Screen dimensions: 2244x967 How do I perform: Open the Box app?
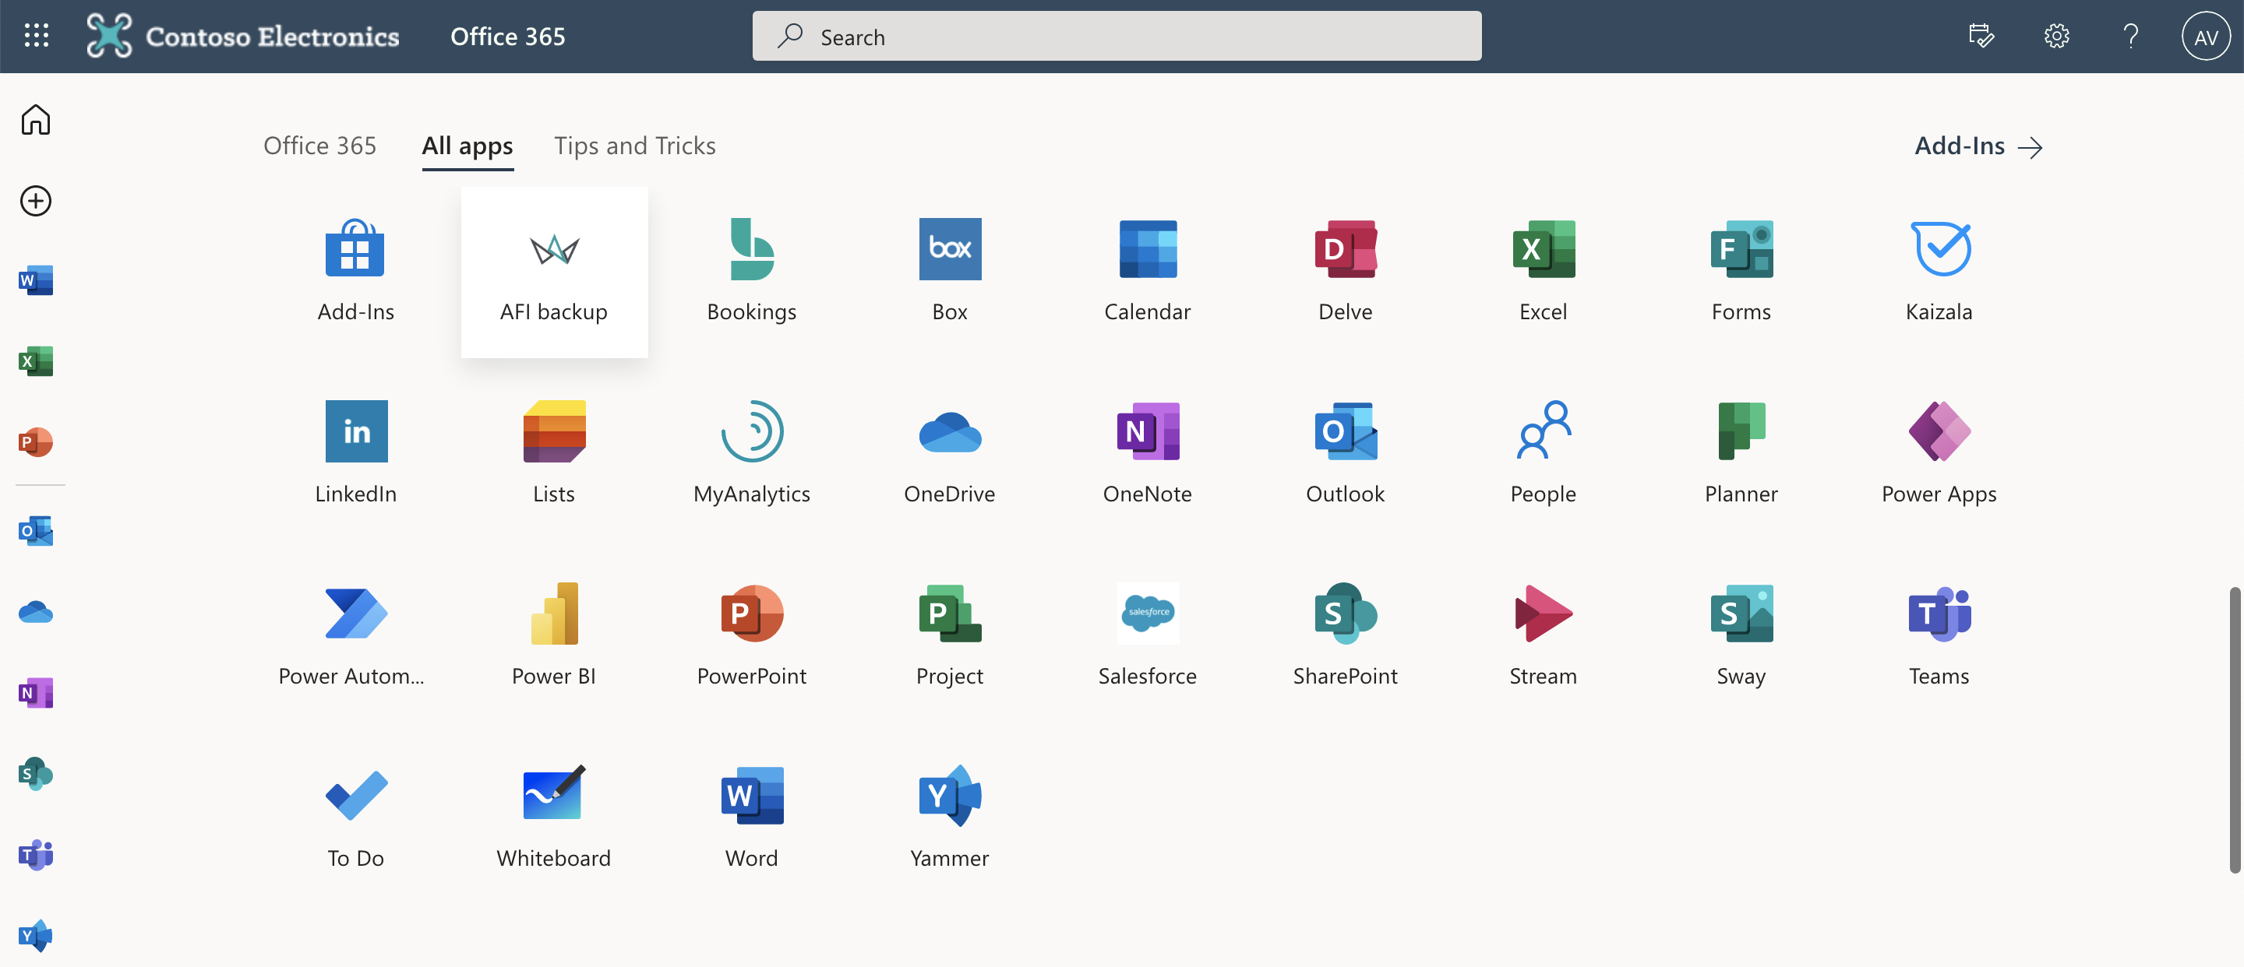950,271
